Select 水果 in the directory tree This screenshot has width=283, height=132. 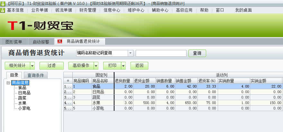coord(22,103)
